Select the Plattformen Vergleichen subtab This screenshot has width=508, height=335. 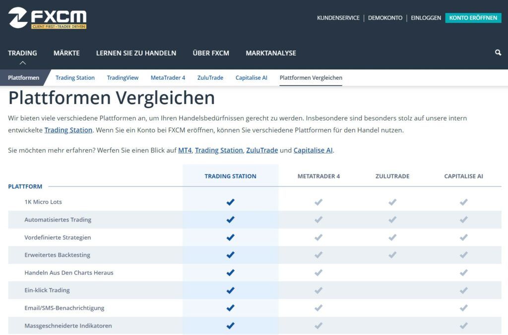pyautogui.click(x=311, y=78)
